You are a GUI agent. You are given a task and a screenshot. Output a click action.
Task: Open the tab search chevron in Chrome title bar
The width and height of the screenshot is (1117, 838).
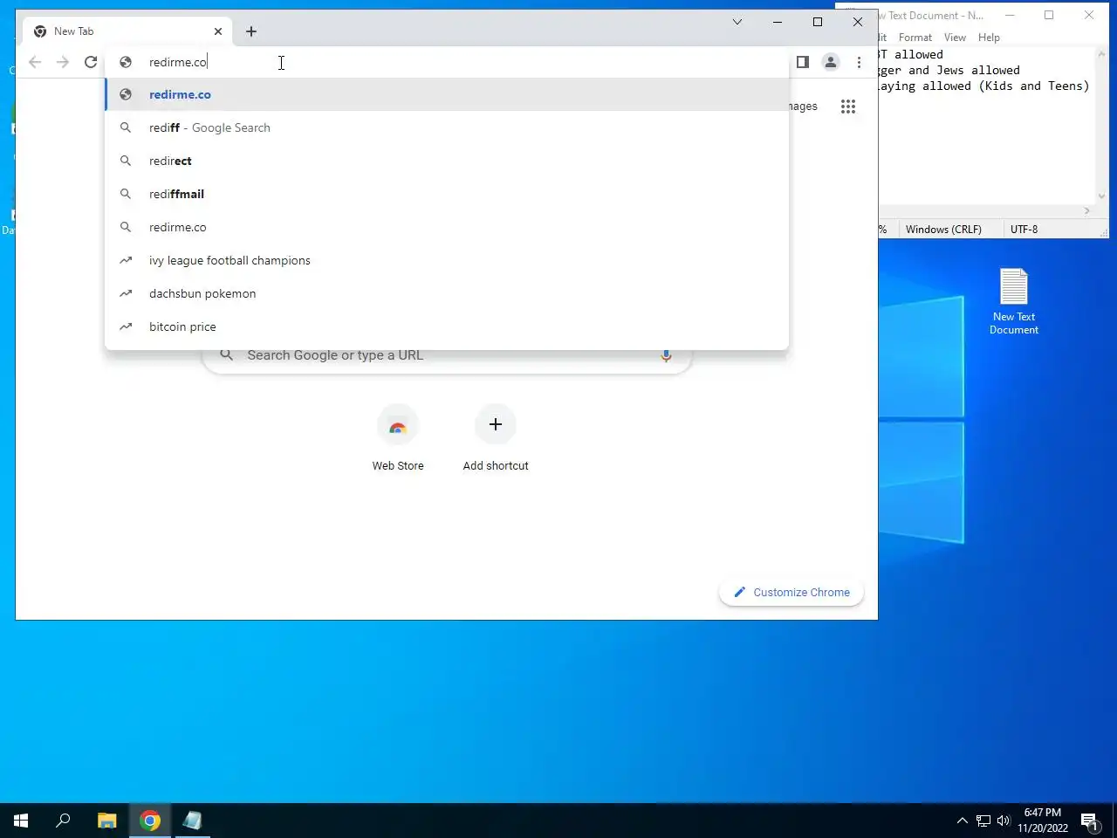click(x=737, y=22)
